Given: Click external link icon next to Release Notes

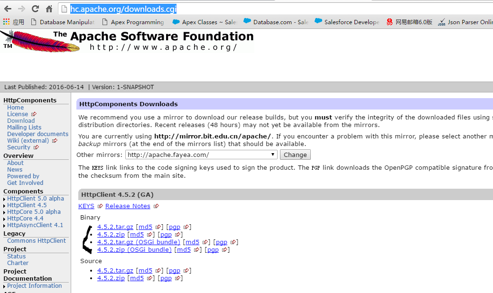Looking at the screenshot, I should [156, 206].
